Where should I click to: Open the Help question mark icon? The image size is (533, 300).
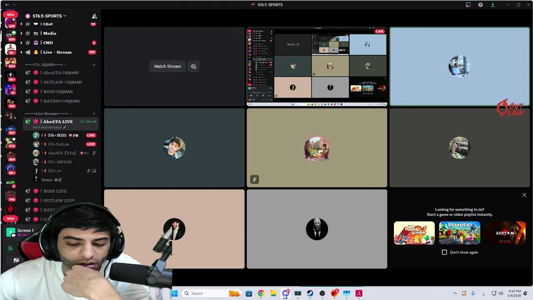tap(481, 5)
